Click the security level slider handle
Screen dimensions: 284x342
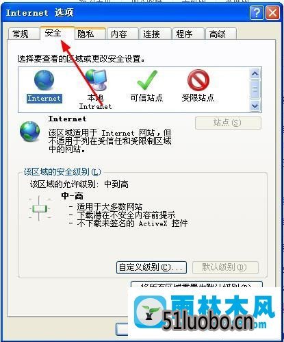pos(40,208)
